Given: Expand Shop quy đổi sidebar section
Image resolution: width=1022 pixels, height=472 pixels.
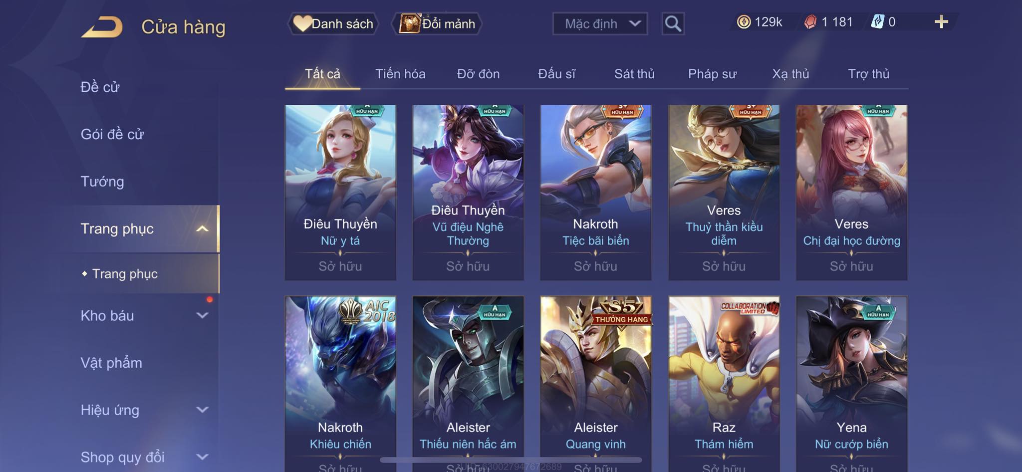Looking at the screenshot, I should [202, 457].
